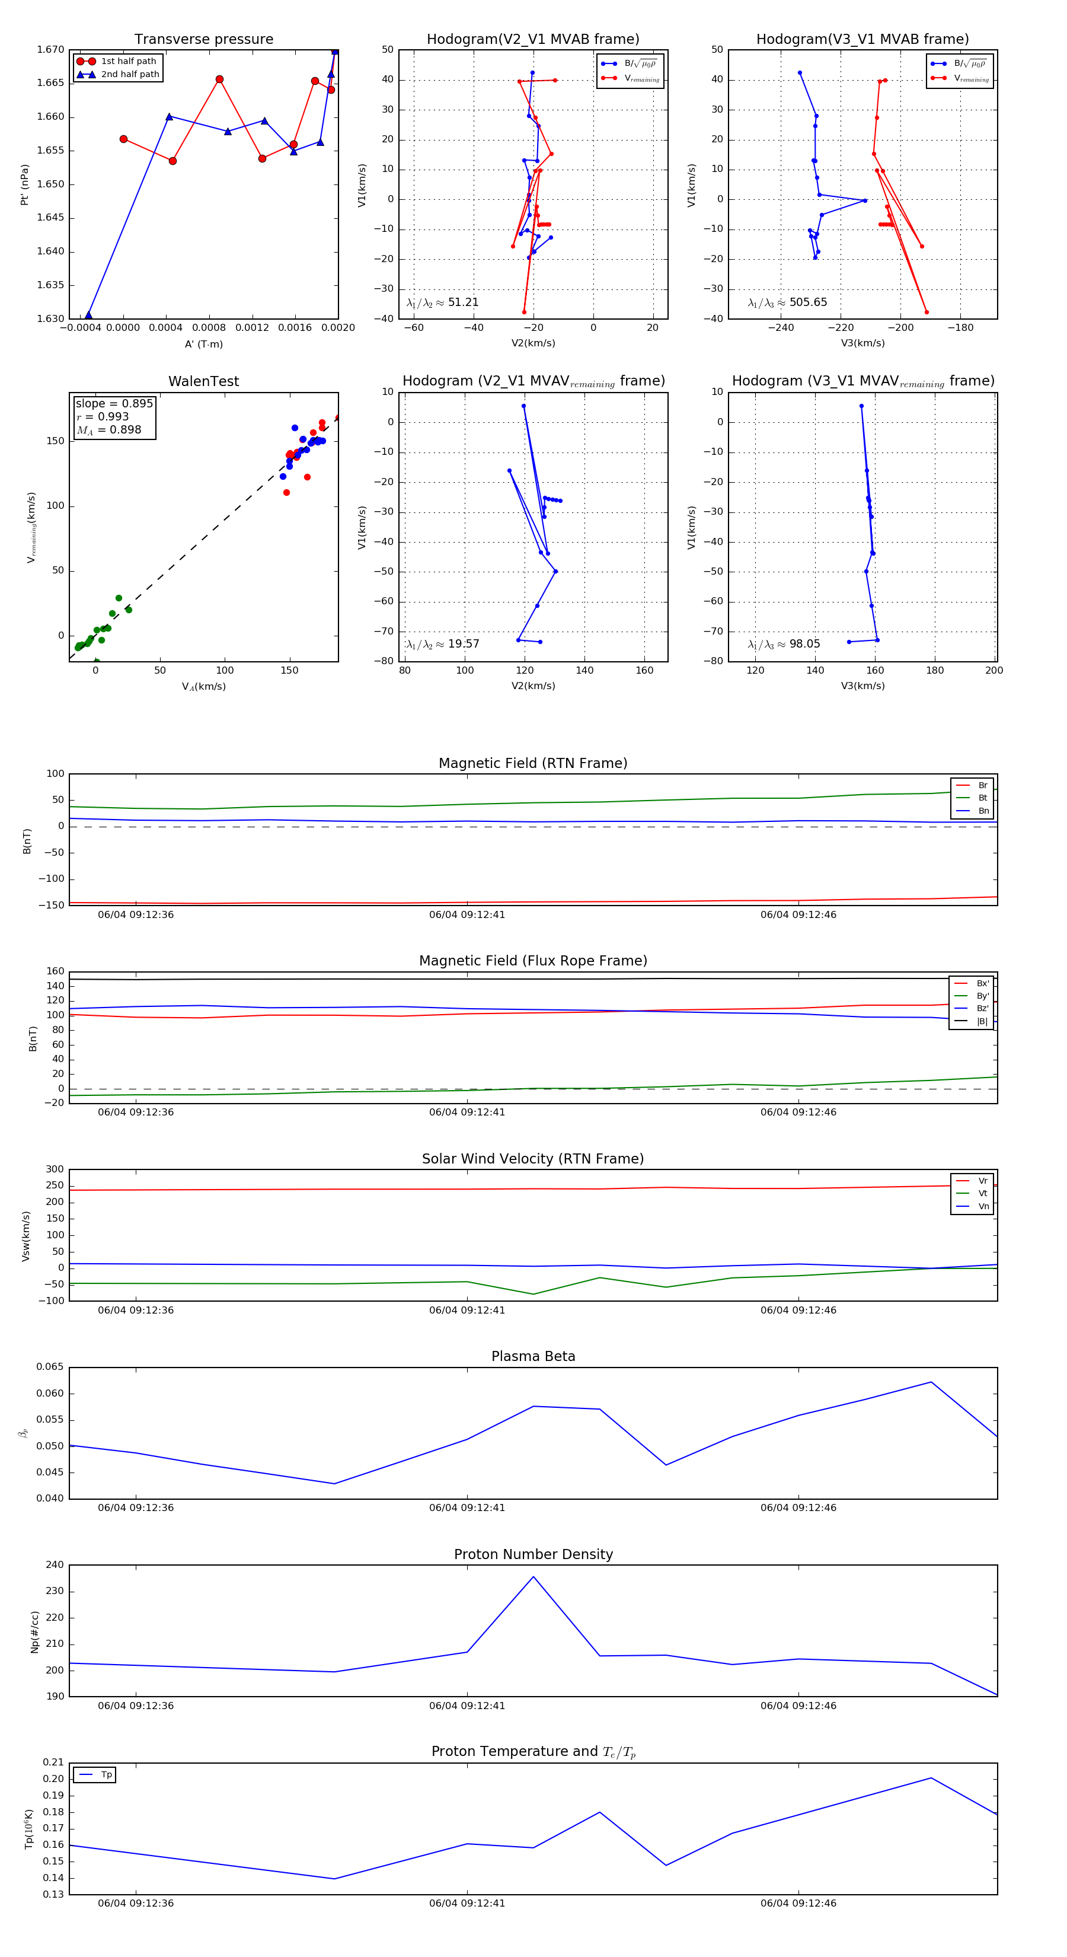Select the 'Bn' legend entry
1067x1957 pixels.
(973, 811)
